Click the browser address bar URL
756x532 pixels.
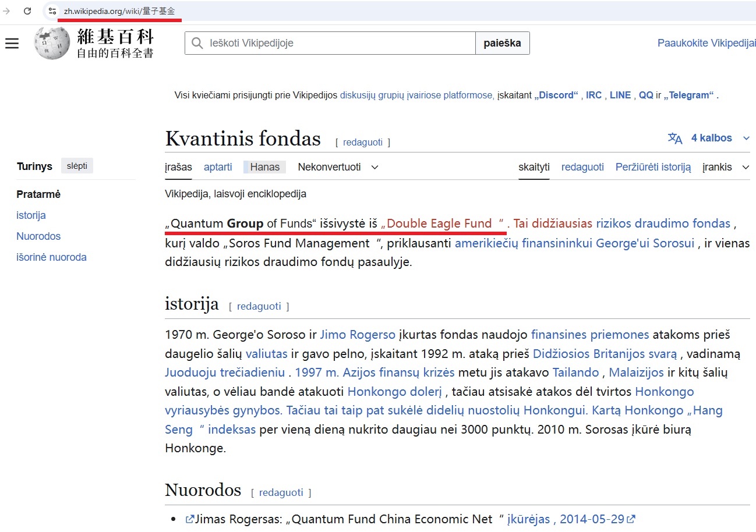[x=119, y=11]
